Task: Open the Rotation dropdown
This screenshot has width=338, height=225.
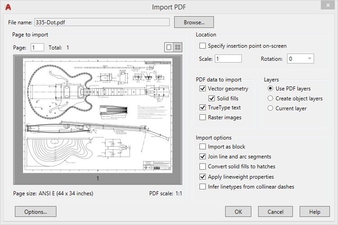Action: 300,58
